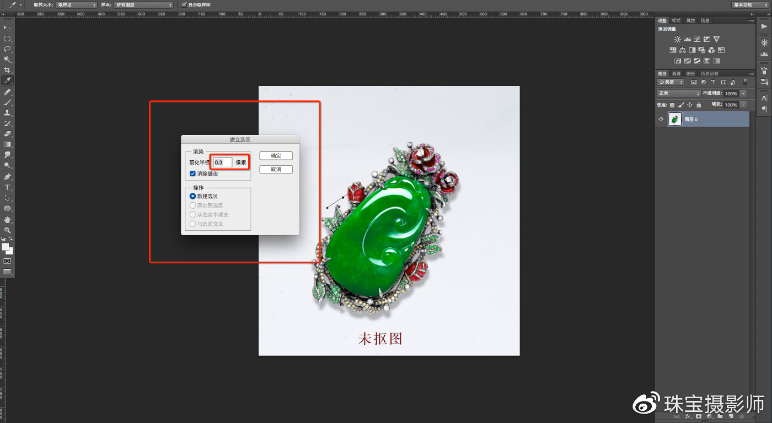Select the Move tool

(x=7, y=28)
